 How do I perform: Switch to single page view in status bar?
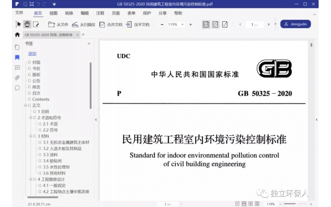(x=237, y=204)
